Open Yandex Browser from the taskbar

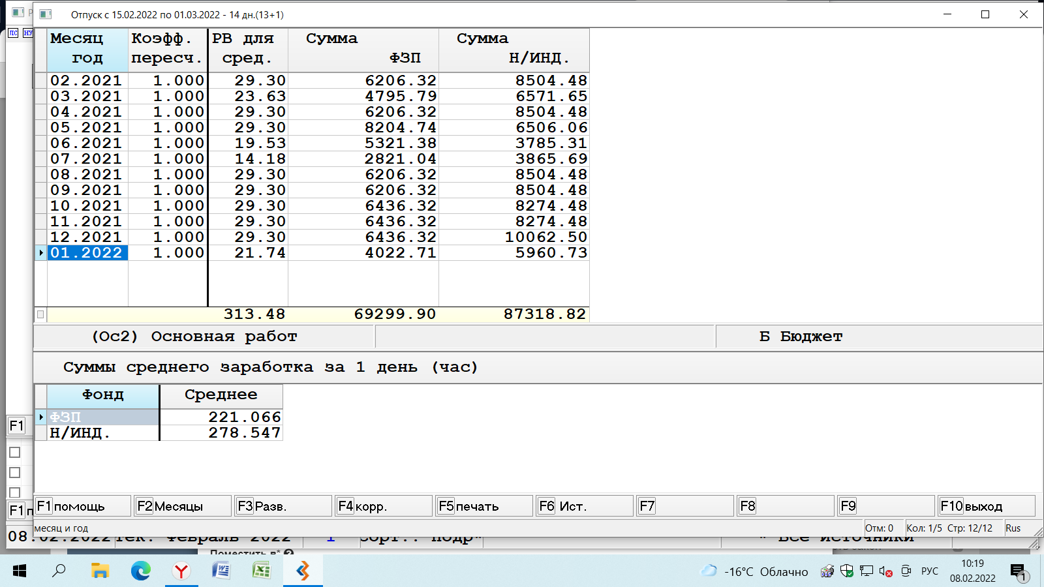tap(181, 571)
